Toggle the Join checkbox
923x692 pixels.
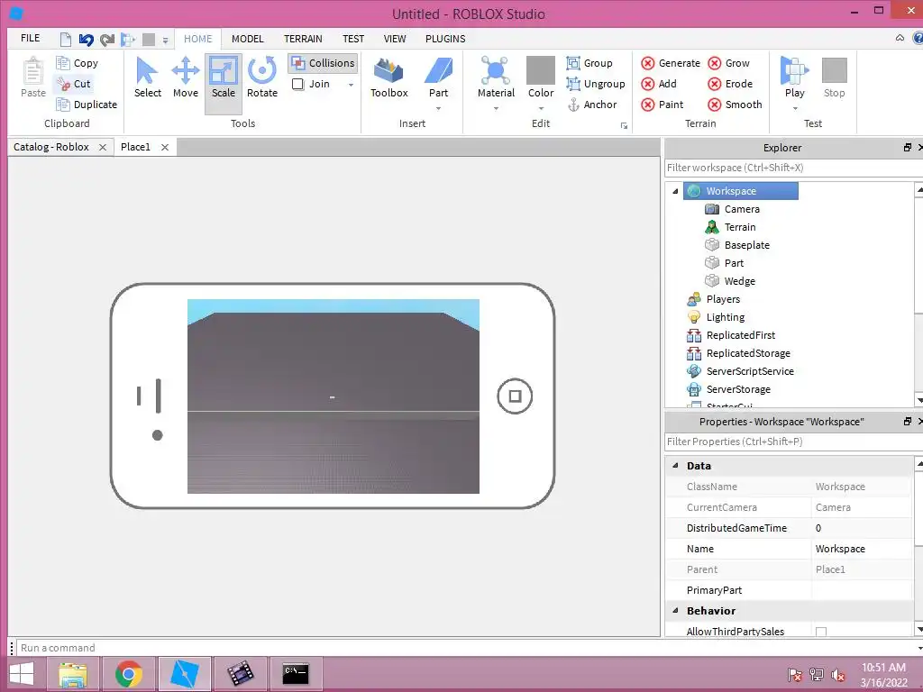tap(297, 84)
